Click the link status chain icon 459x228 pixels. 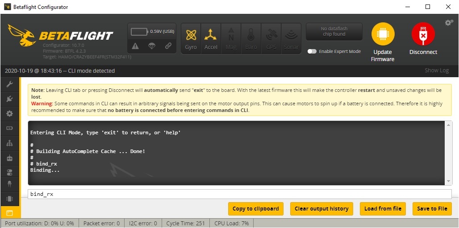click(168, 46)
